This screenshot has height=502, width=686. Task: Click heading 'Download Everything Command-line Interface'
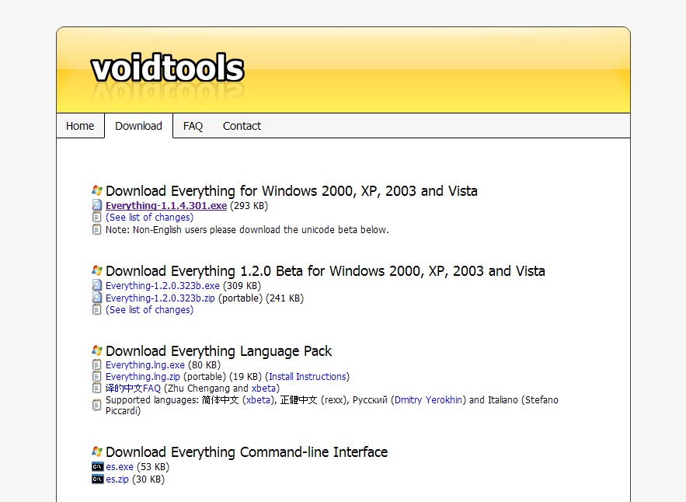[247, 452]
